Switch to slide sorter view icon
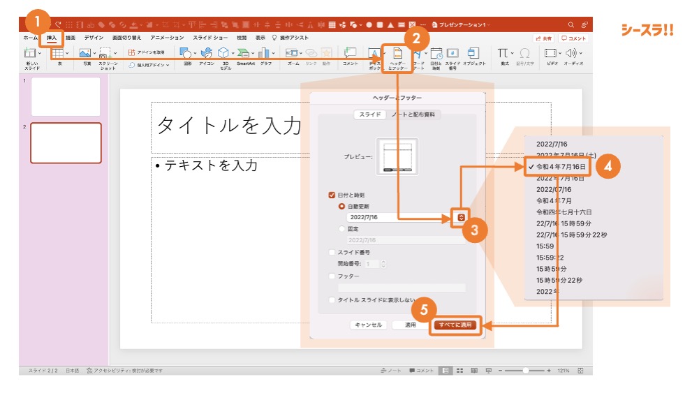 click(x=459, y=371)
